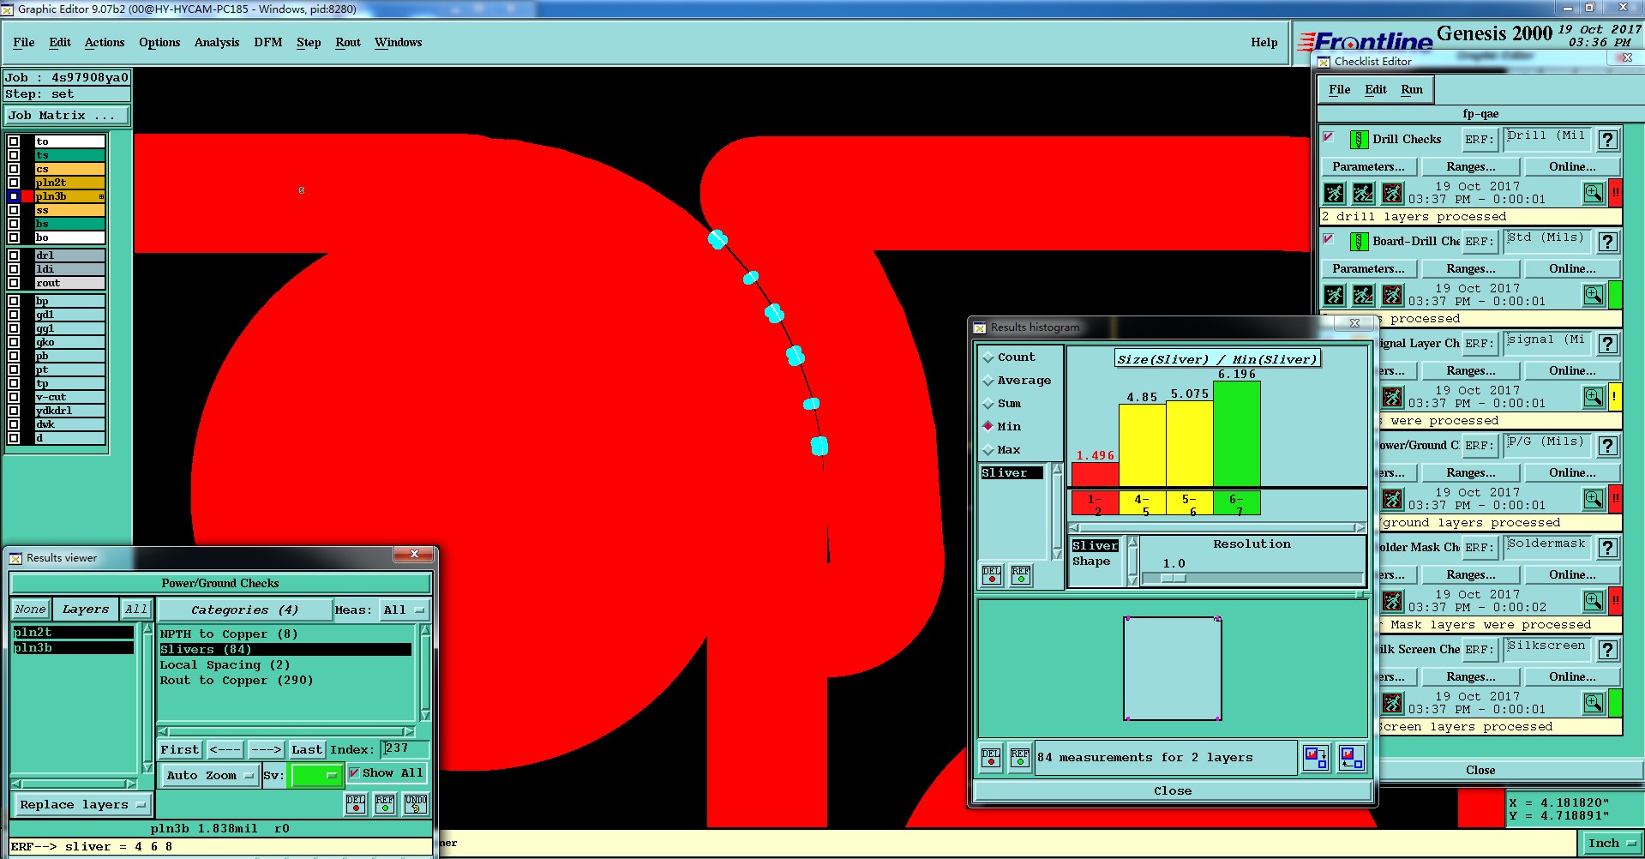
Task: Select the Slivers (84) category row
Action: [x=285, y=650]
